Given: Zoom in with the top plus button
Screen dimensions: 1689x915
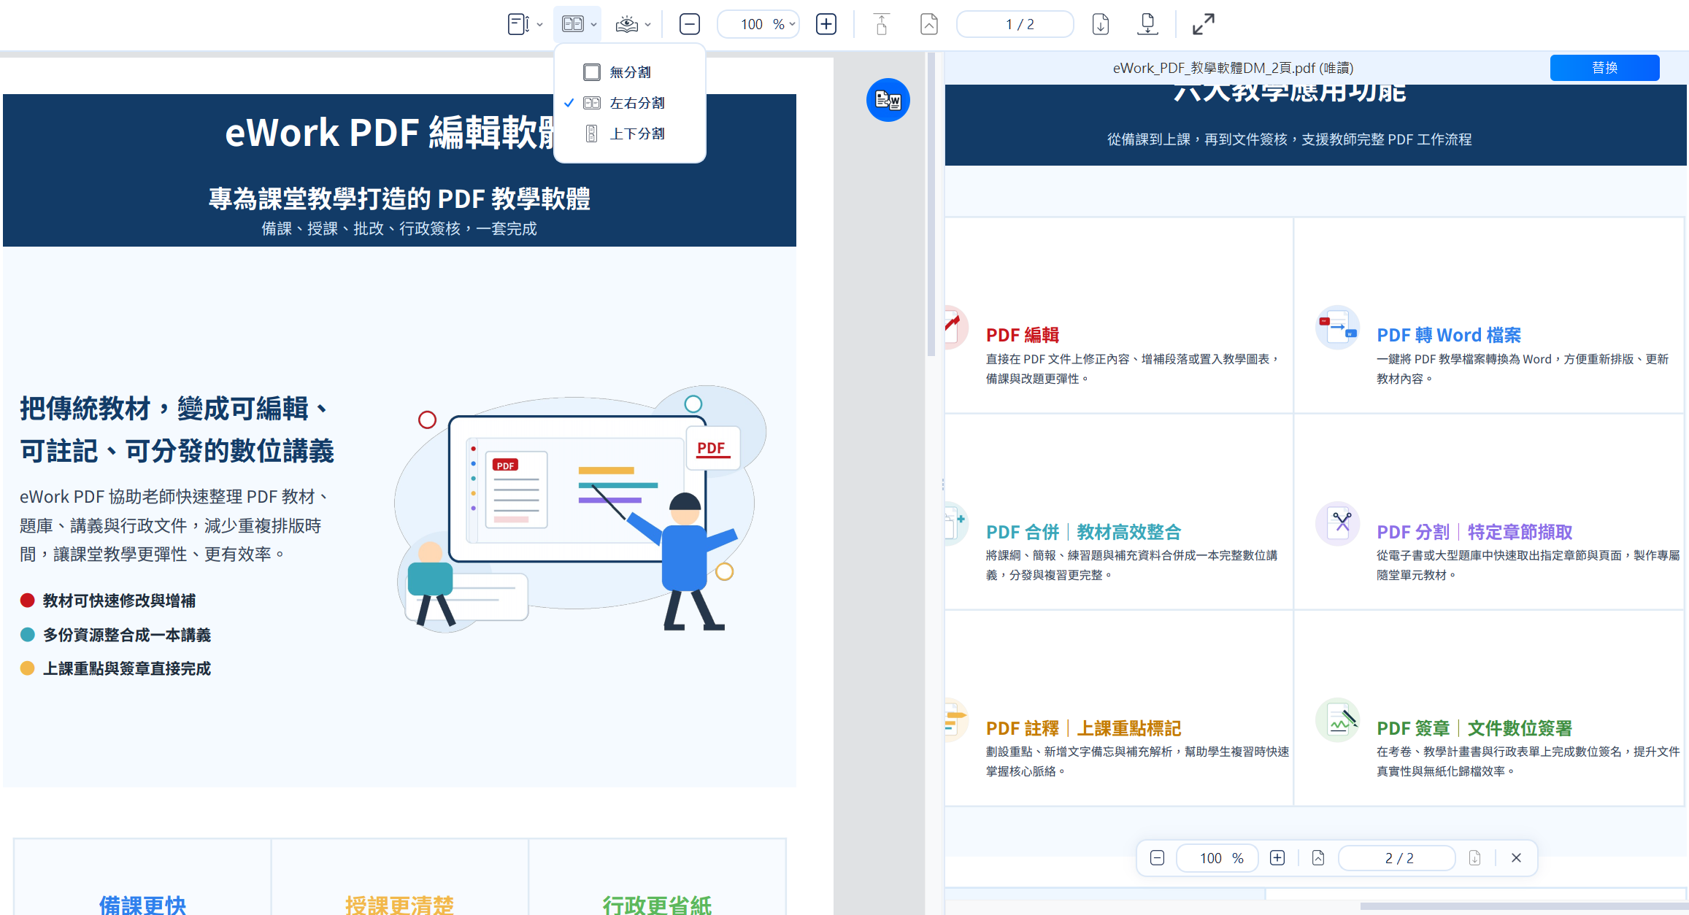Looking at the screenshot, I should (x=826, y=24).
